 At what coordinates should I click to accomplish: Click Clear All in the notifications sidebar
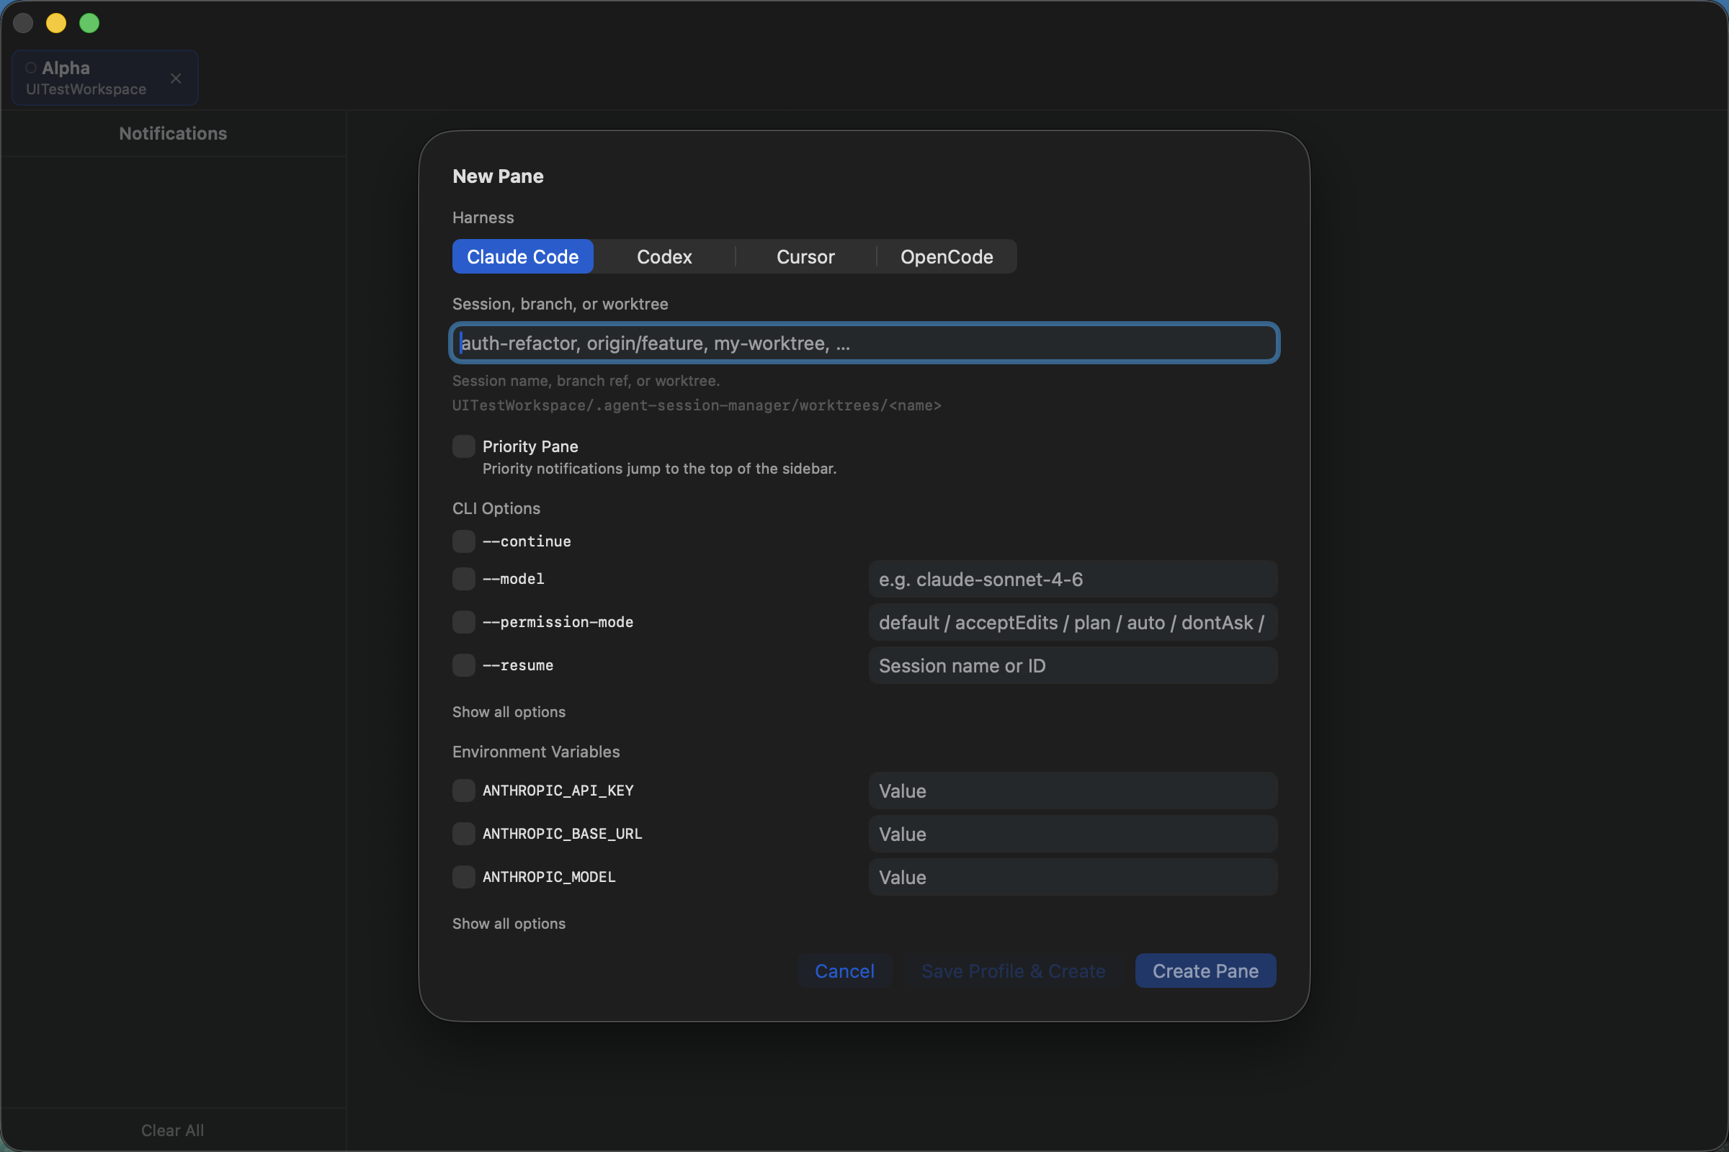pos(173,1130)
